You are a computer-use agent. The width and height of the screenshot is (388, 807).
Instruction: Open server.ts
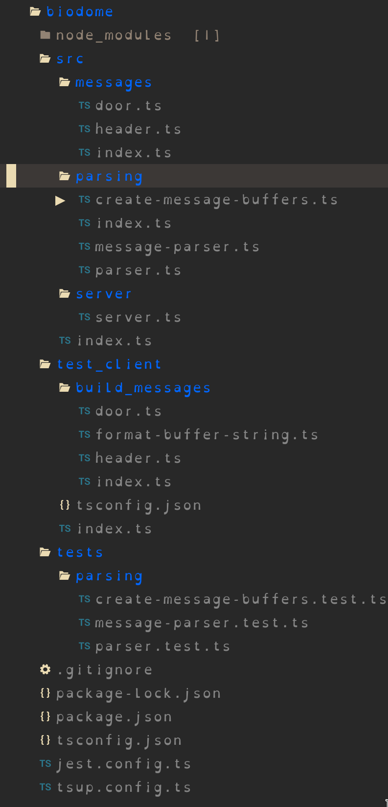(138, 317)
